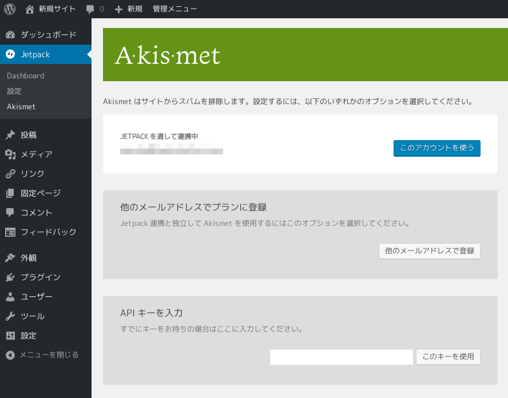Open 新規サイト in the admin bar
The width and height of the screenshot is (508, 398).
pos(57,9)
